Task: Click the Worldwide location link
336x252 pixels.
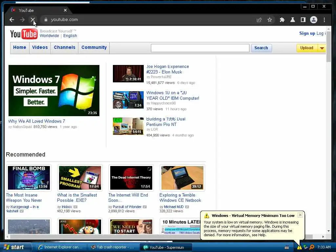Action: tap(49, 36)
